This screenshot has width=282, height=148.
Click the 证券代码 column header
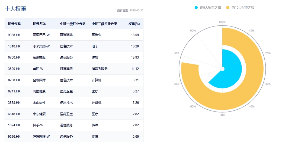coord(14,24)
